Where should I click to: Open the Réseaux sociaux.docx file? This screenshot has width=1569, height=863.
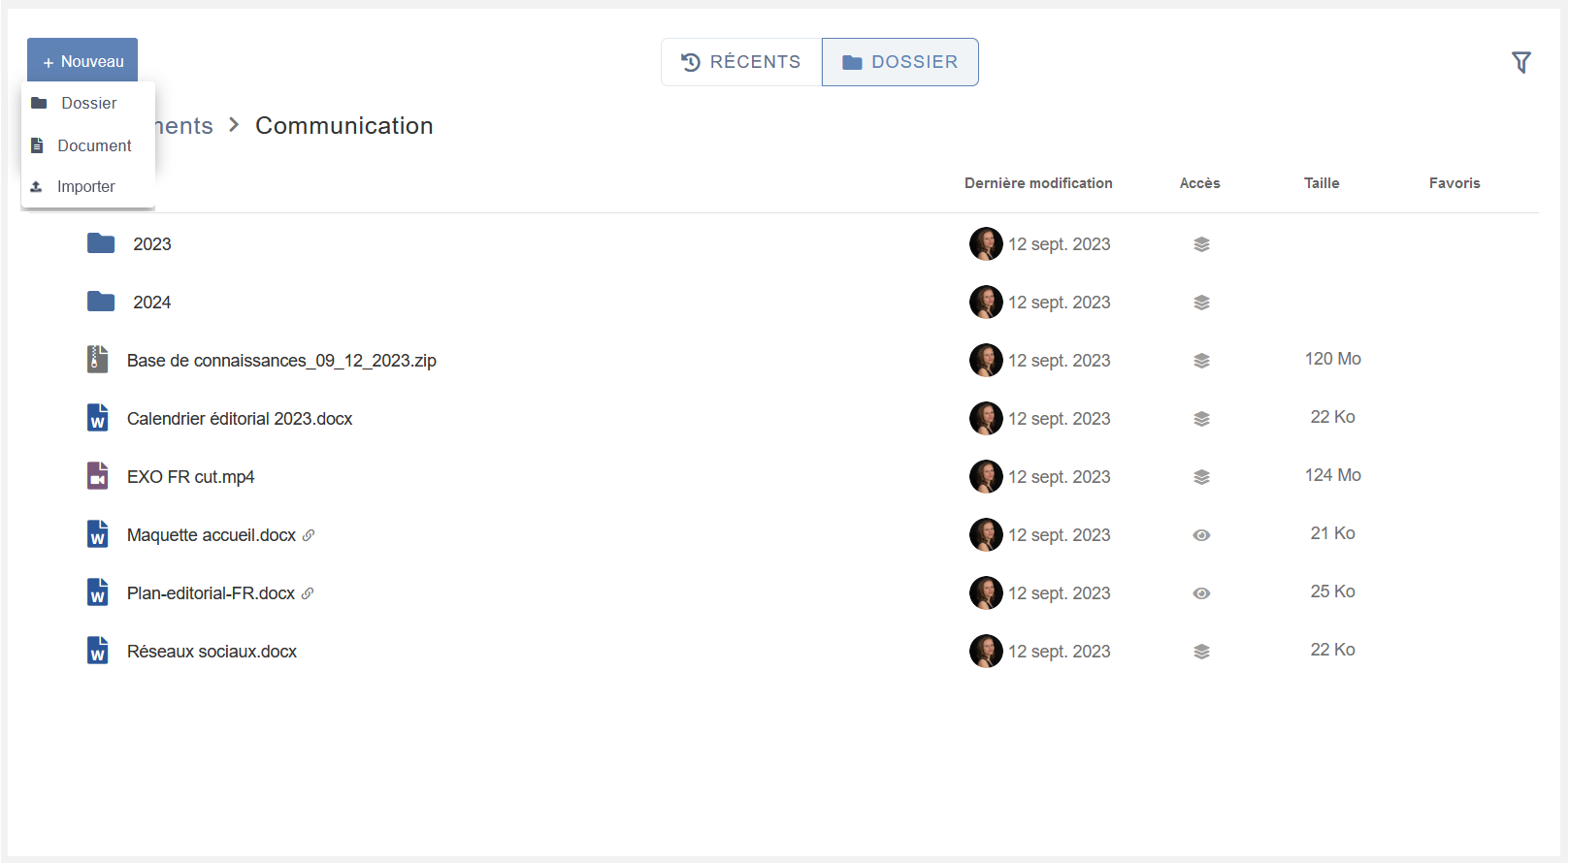click(212, 652)
